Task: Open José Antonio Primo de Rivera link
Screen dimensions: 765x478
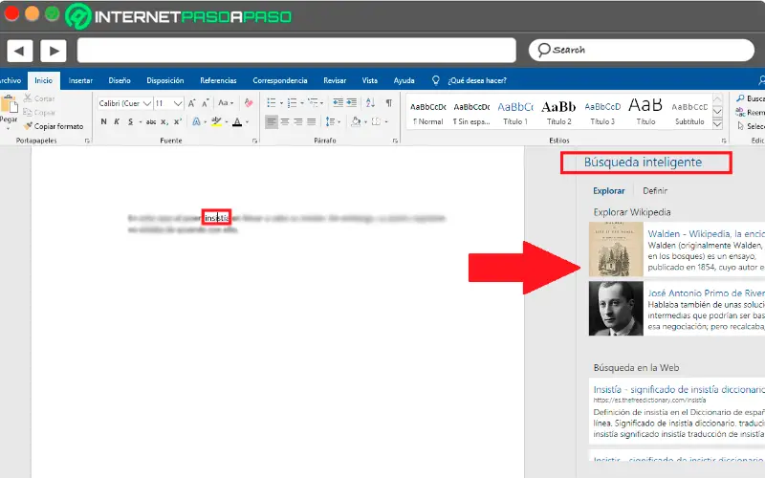Action: coord(706,293)
